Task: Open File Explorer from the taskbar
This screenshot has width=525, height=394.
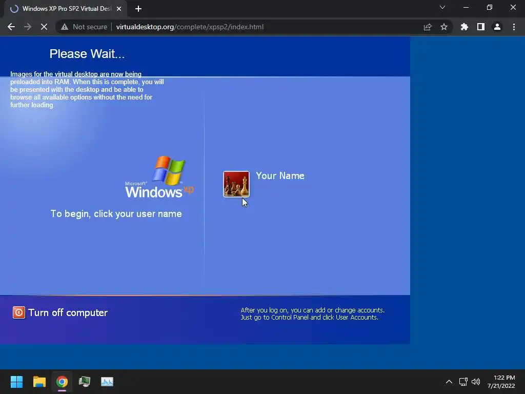Action: pos(39,382)
